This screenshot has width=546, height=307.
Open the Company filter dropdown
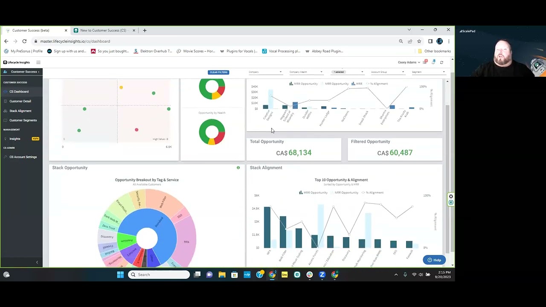tap(265, 72)
